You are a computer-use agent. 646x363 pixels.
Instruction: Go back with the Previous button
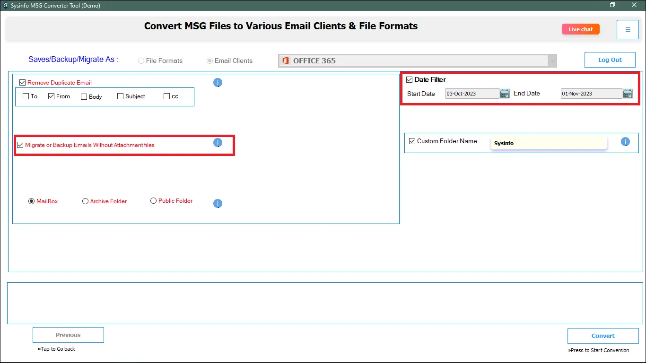[68, 335]
